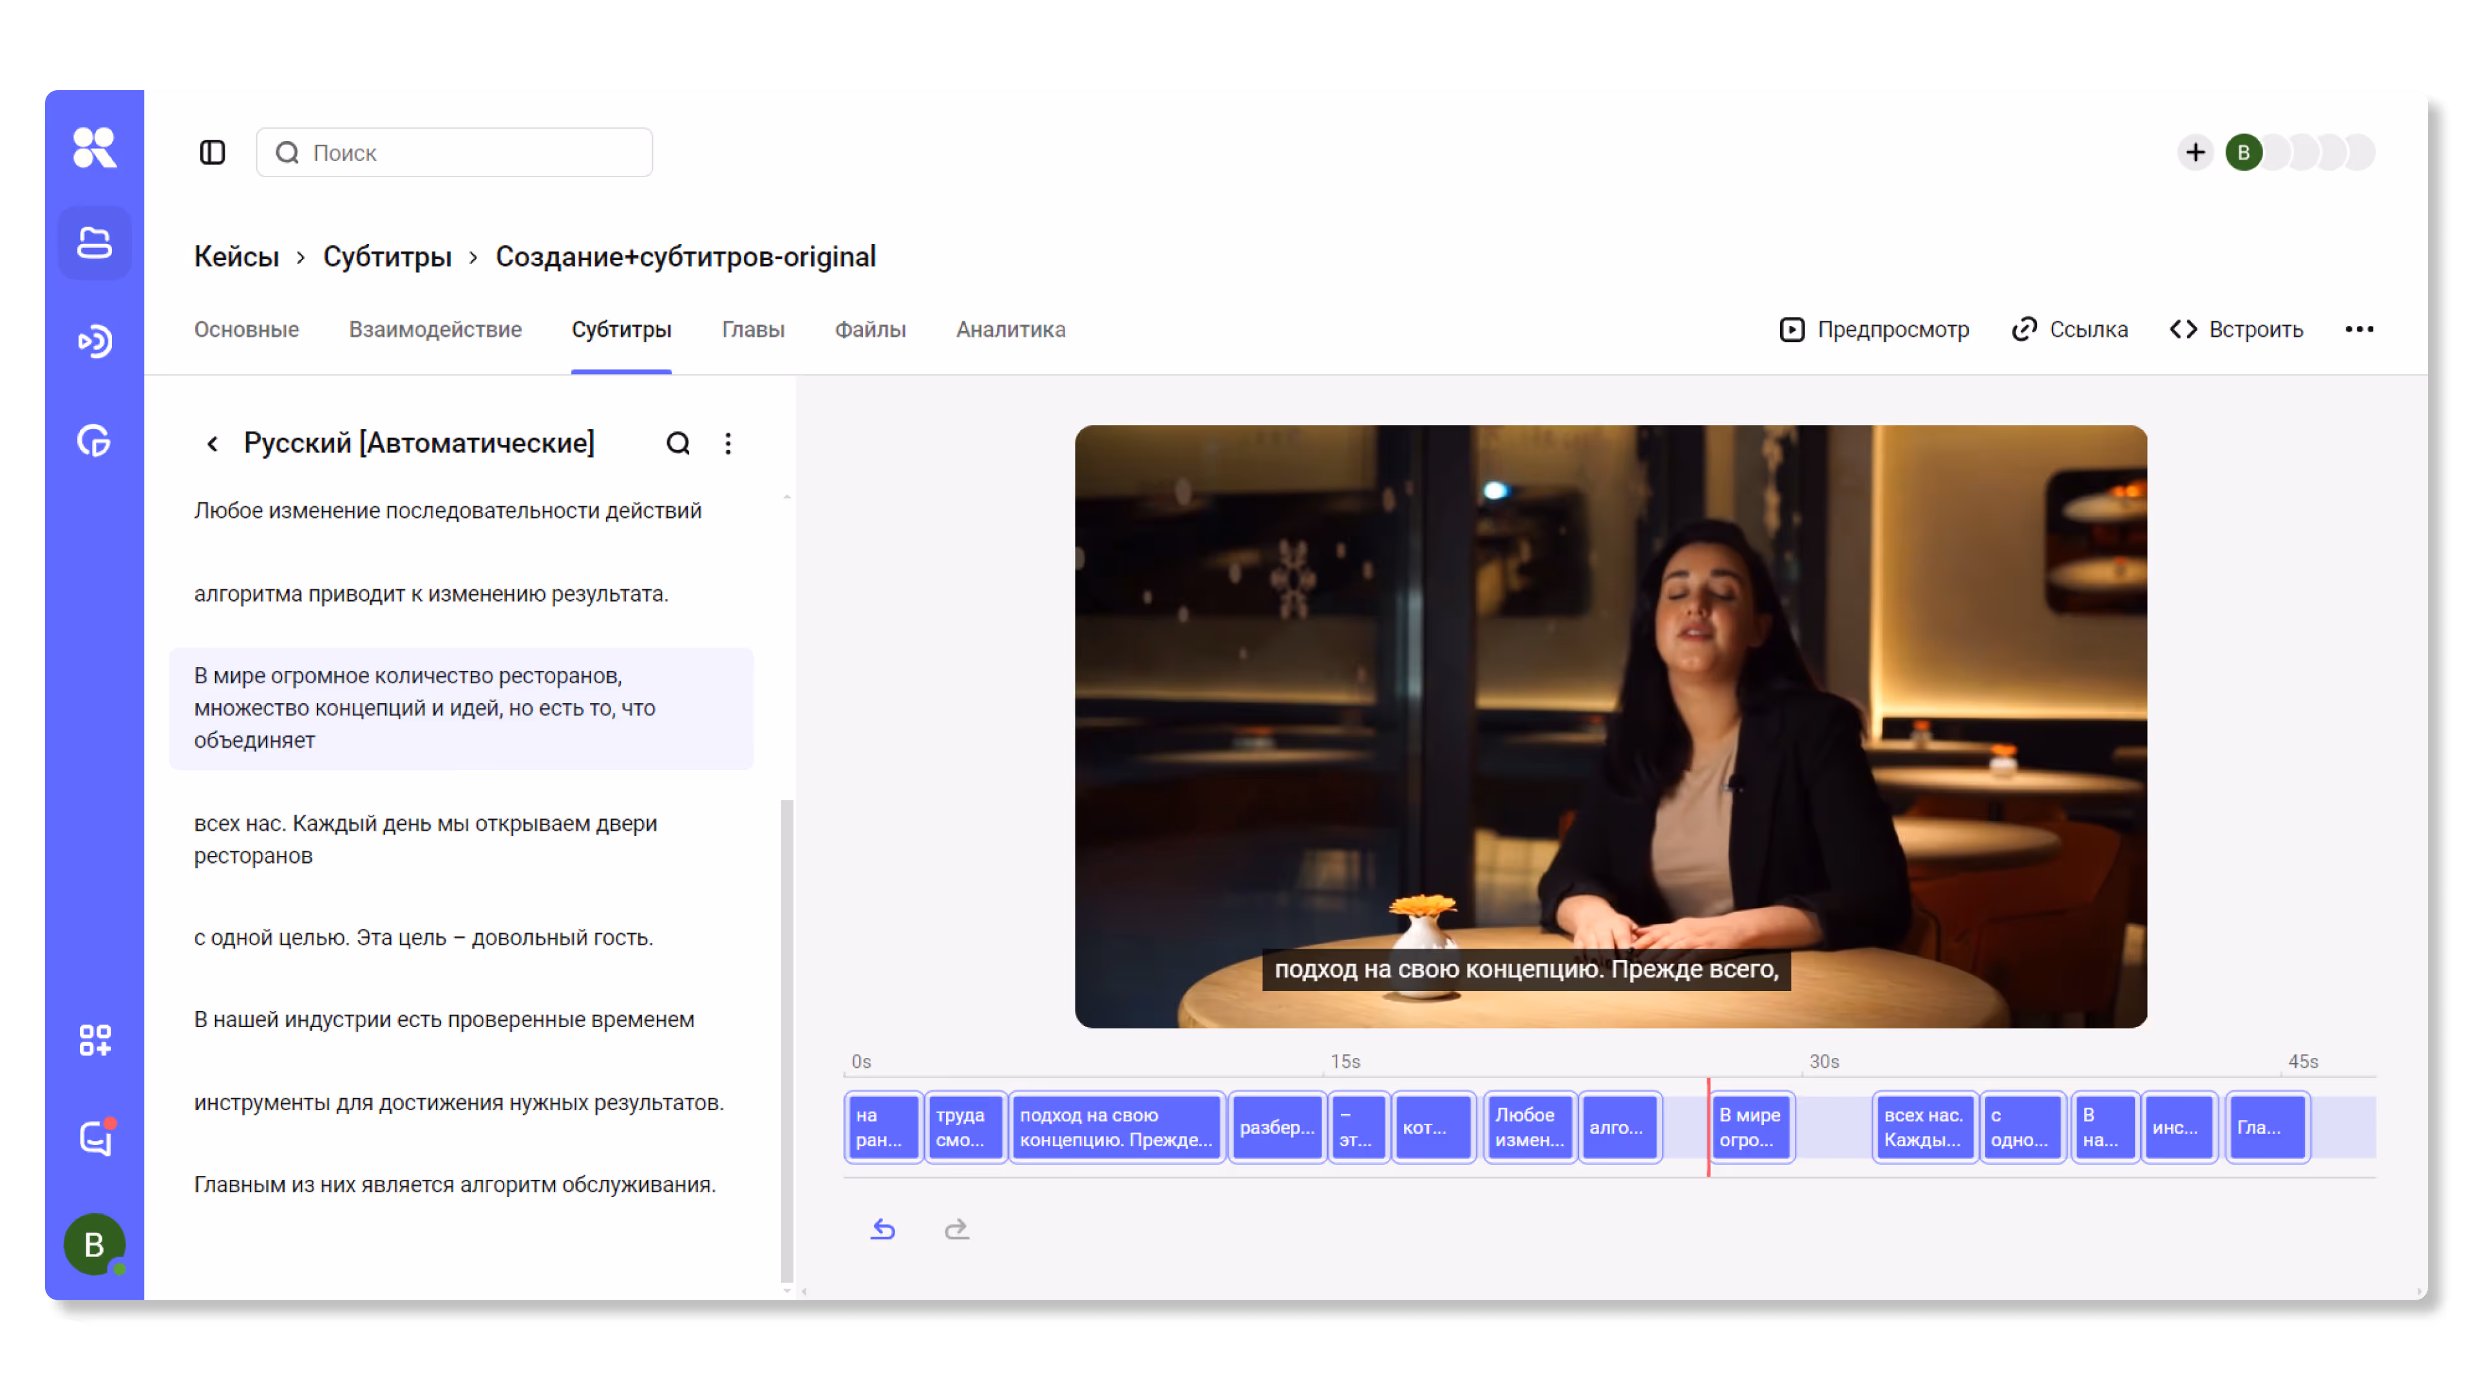This screenshot has height=1391, width=2473.
Task: Click the undo arrow below timeline
Action: coord(882,1230)
